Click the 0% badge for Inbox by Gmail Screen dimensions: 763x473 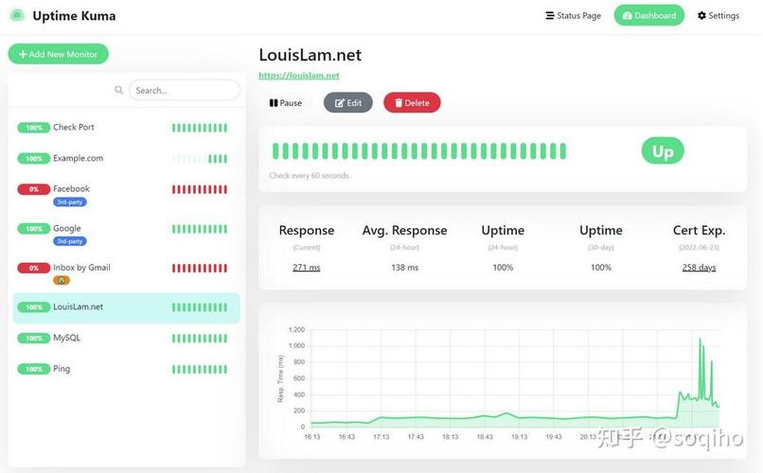pos(33,268)
